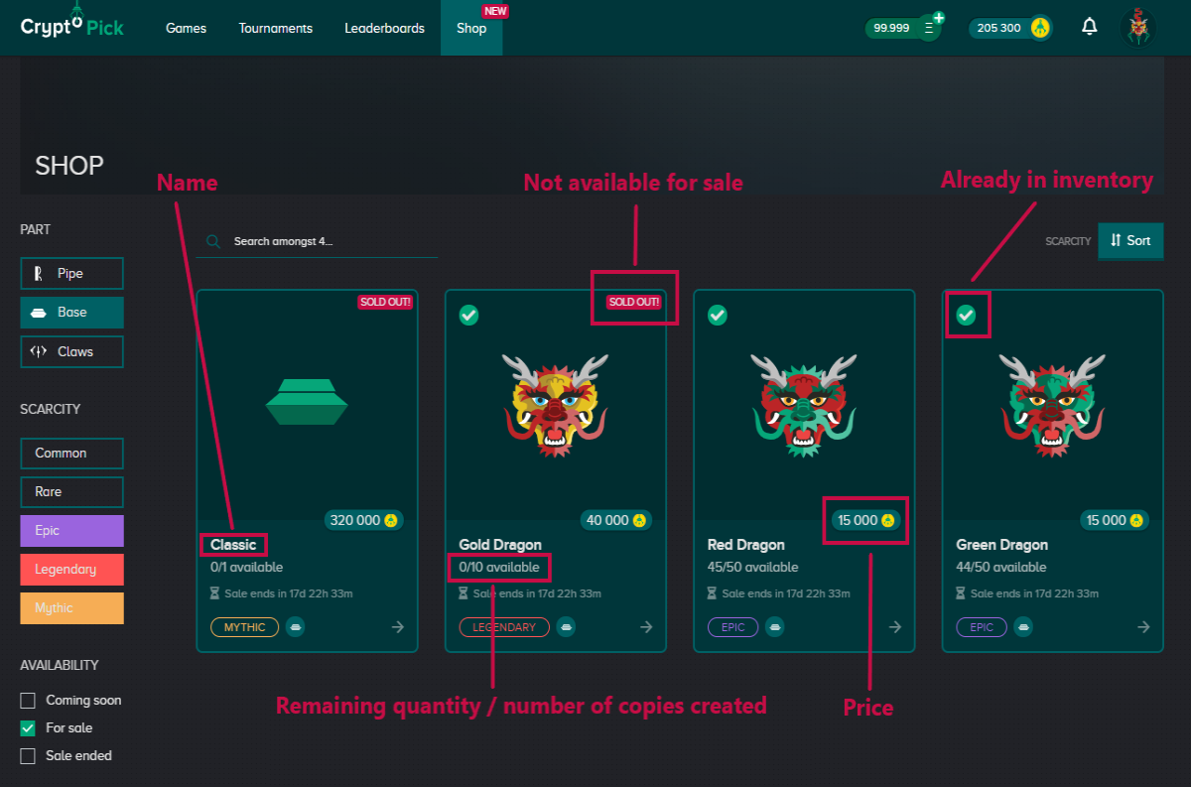Screen dimensions: 1191x787
Task: Click hourglass icon on Green Dragon card
Action: (961, 593)
